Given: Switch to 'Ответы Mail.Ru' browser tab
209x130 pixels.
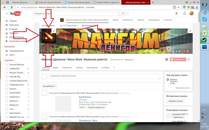Looking at the screenshot, I should point(107,2).
